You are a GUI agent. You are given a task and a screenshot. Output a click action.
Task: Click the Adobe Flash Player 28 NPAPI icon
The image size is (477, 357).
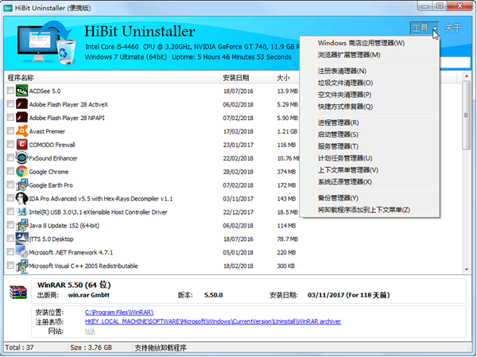coord(21,118)
